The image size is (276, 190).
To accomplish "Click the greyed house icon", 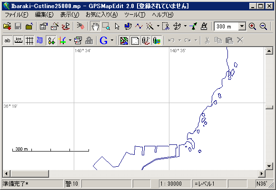I will 89,40.
